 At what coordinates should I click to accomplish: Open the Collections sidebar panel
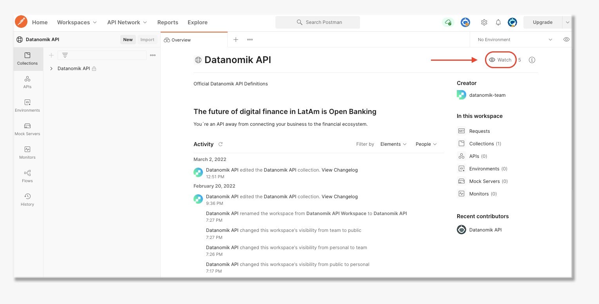click(x=27, y=59)
